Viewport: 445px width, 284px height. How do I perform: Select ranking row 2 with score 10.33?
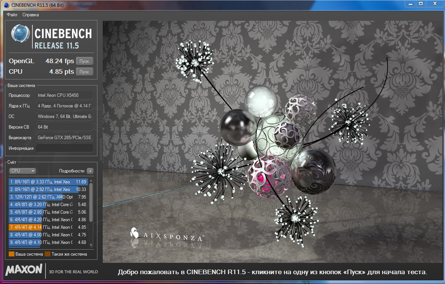48,189
